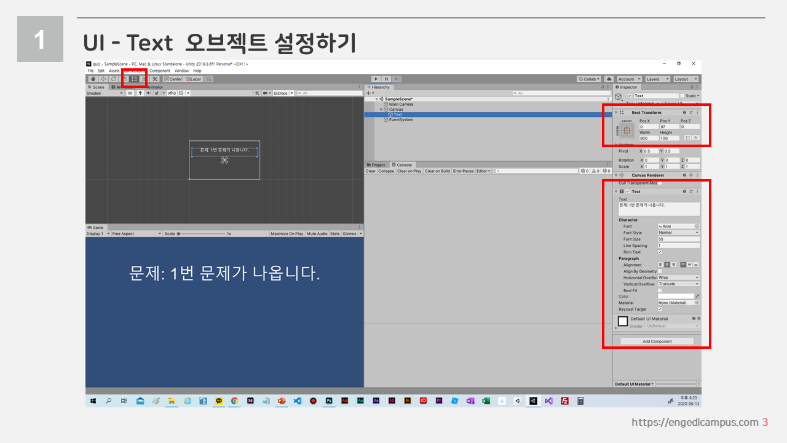This screenshot has height=443, width=787.
Task: Click the Width field
Action: coord(649,138)
